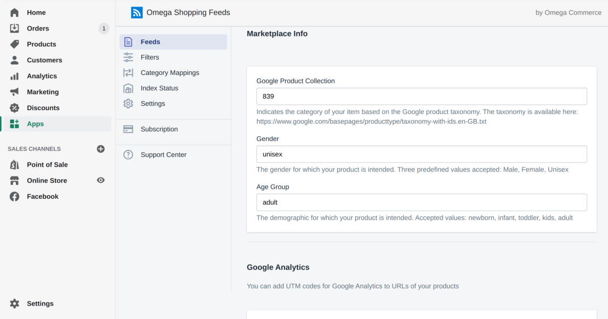Viewport: 608px width, 319px height.
Task: Click the Support Center question mark icon
Action: point(128,155)
